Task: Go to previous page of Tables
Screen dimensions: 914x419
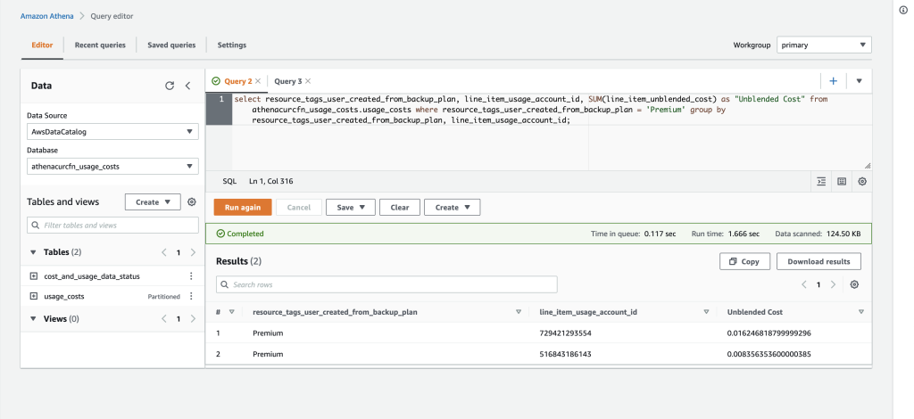Action: (x=164, y=252)
